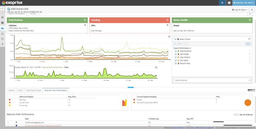The height and width of the screenshot is (129, 256).
Task: Click the Trending card help icon
Action: pyautogui.click(x=167, y=20)
